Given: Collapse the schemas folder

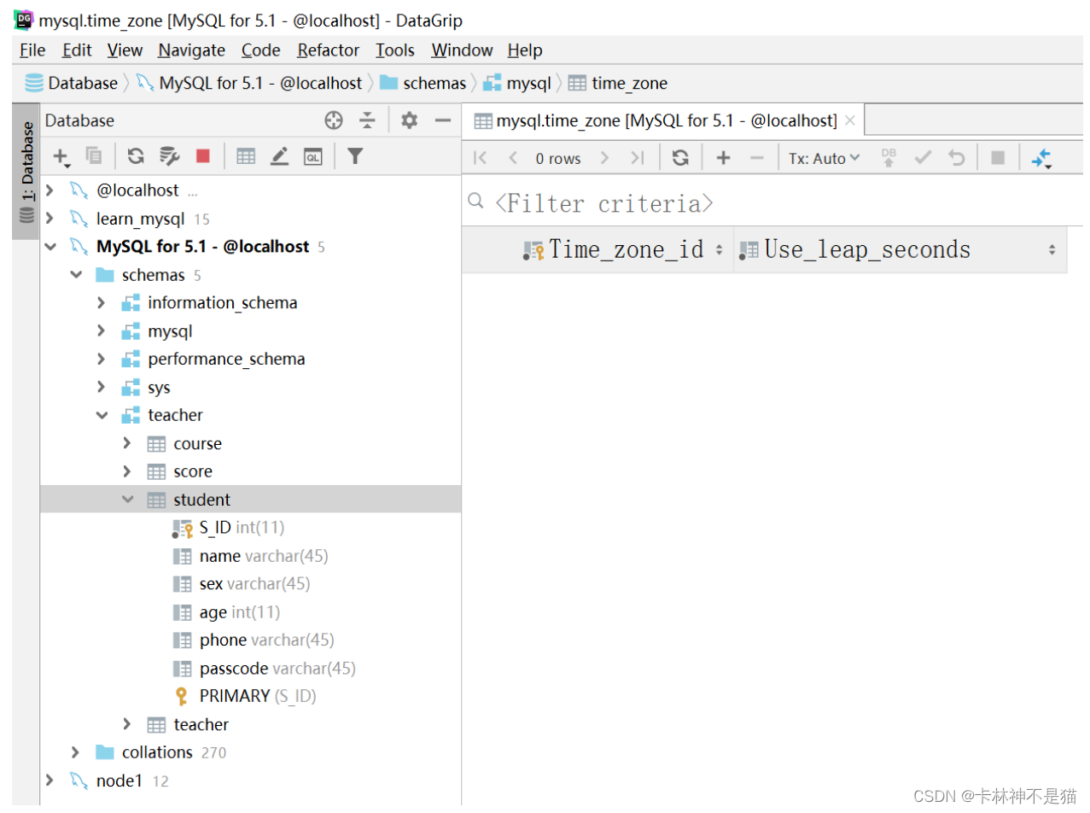Looking at the screenshot, I should (x=76, y=275).
